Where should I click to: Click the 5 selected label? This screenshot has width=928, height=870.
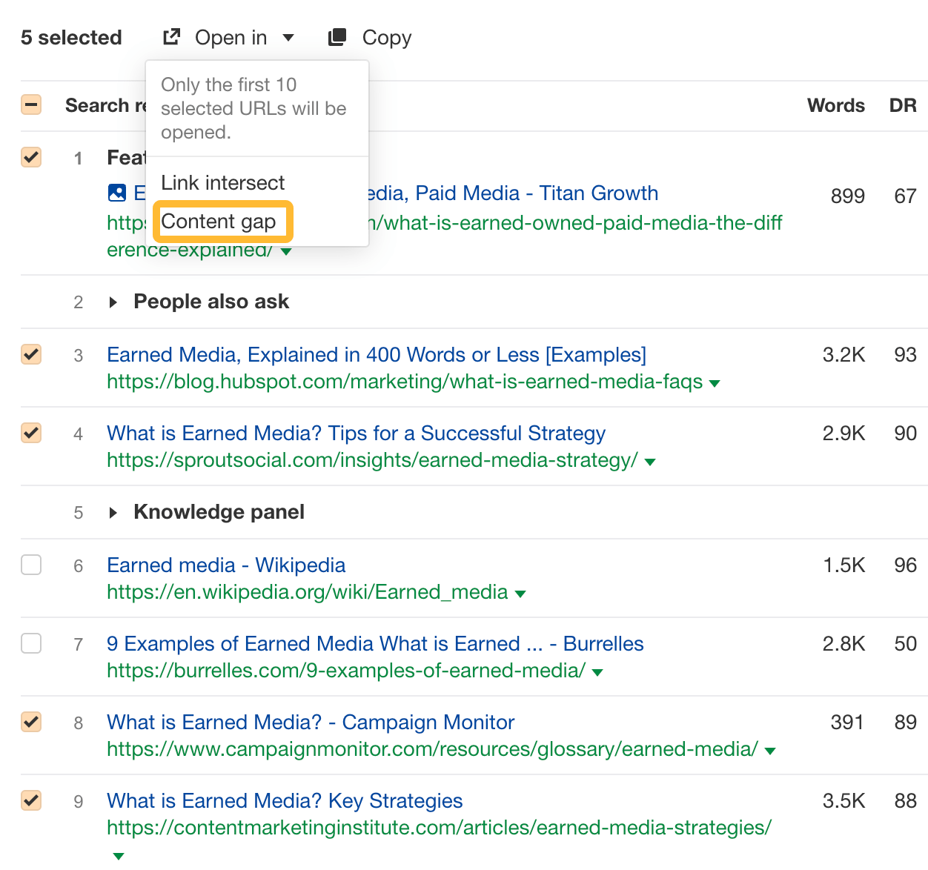(71, 37)
